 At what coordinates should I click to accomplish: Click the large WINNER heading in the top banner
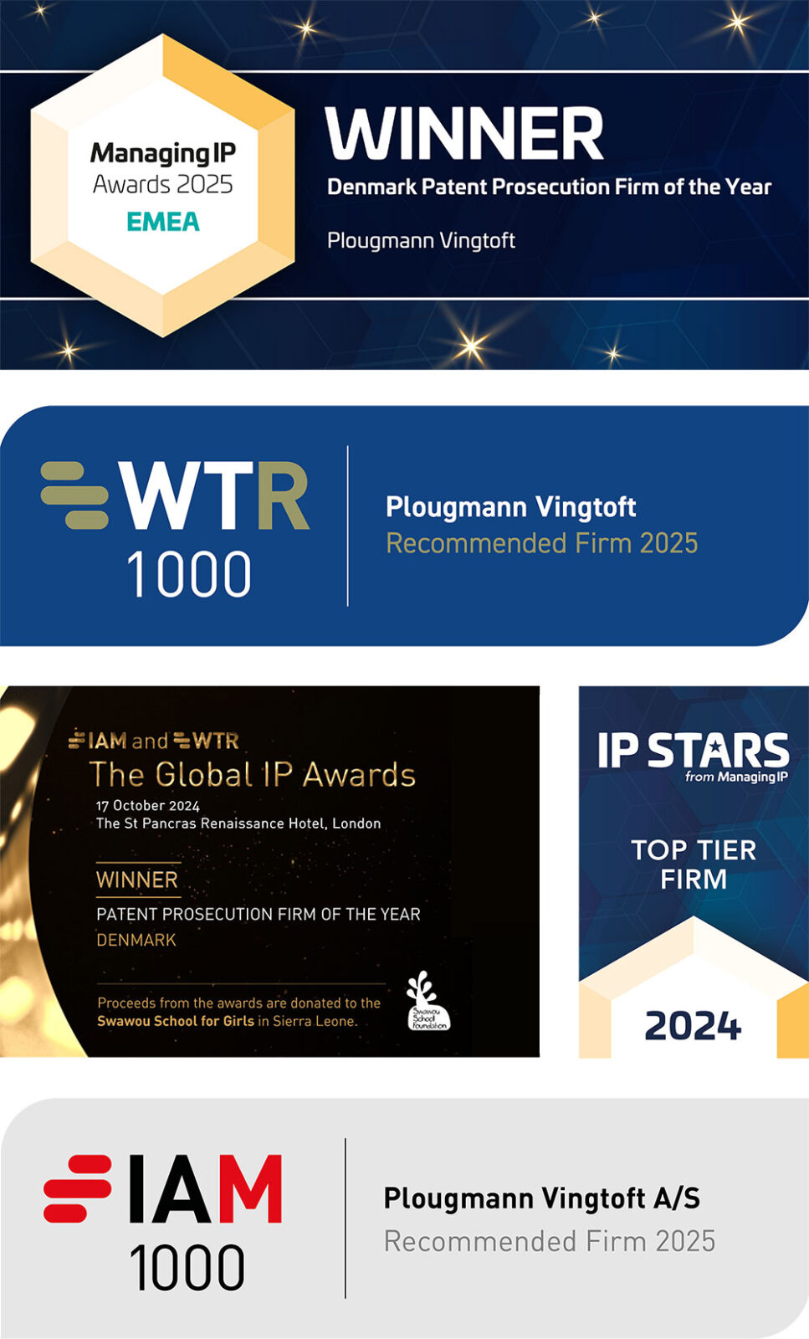click(x=464, y=134)
